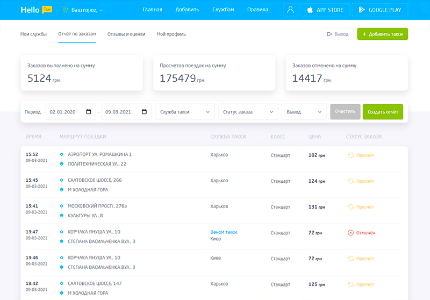Open the Служба такси dropdown filter
The height and width of the screenshot is (300, 430).
184,112
